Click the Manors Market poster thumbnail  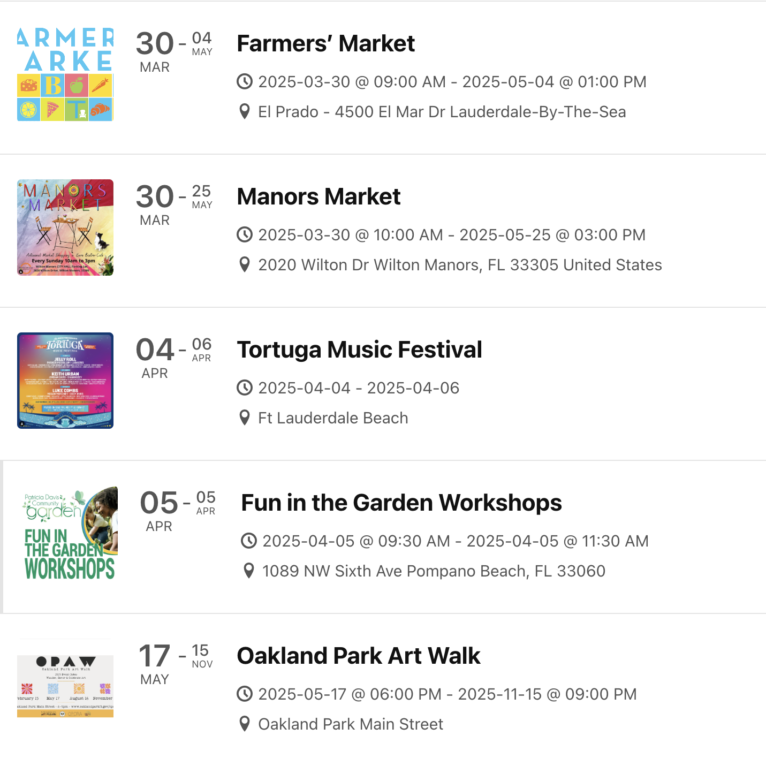click(65, 227)
